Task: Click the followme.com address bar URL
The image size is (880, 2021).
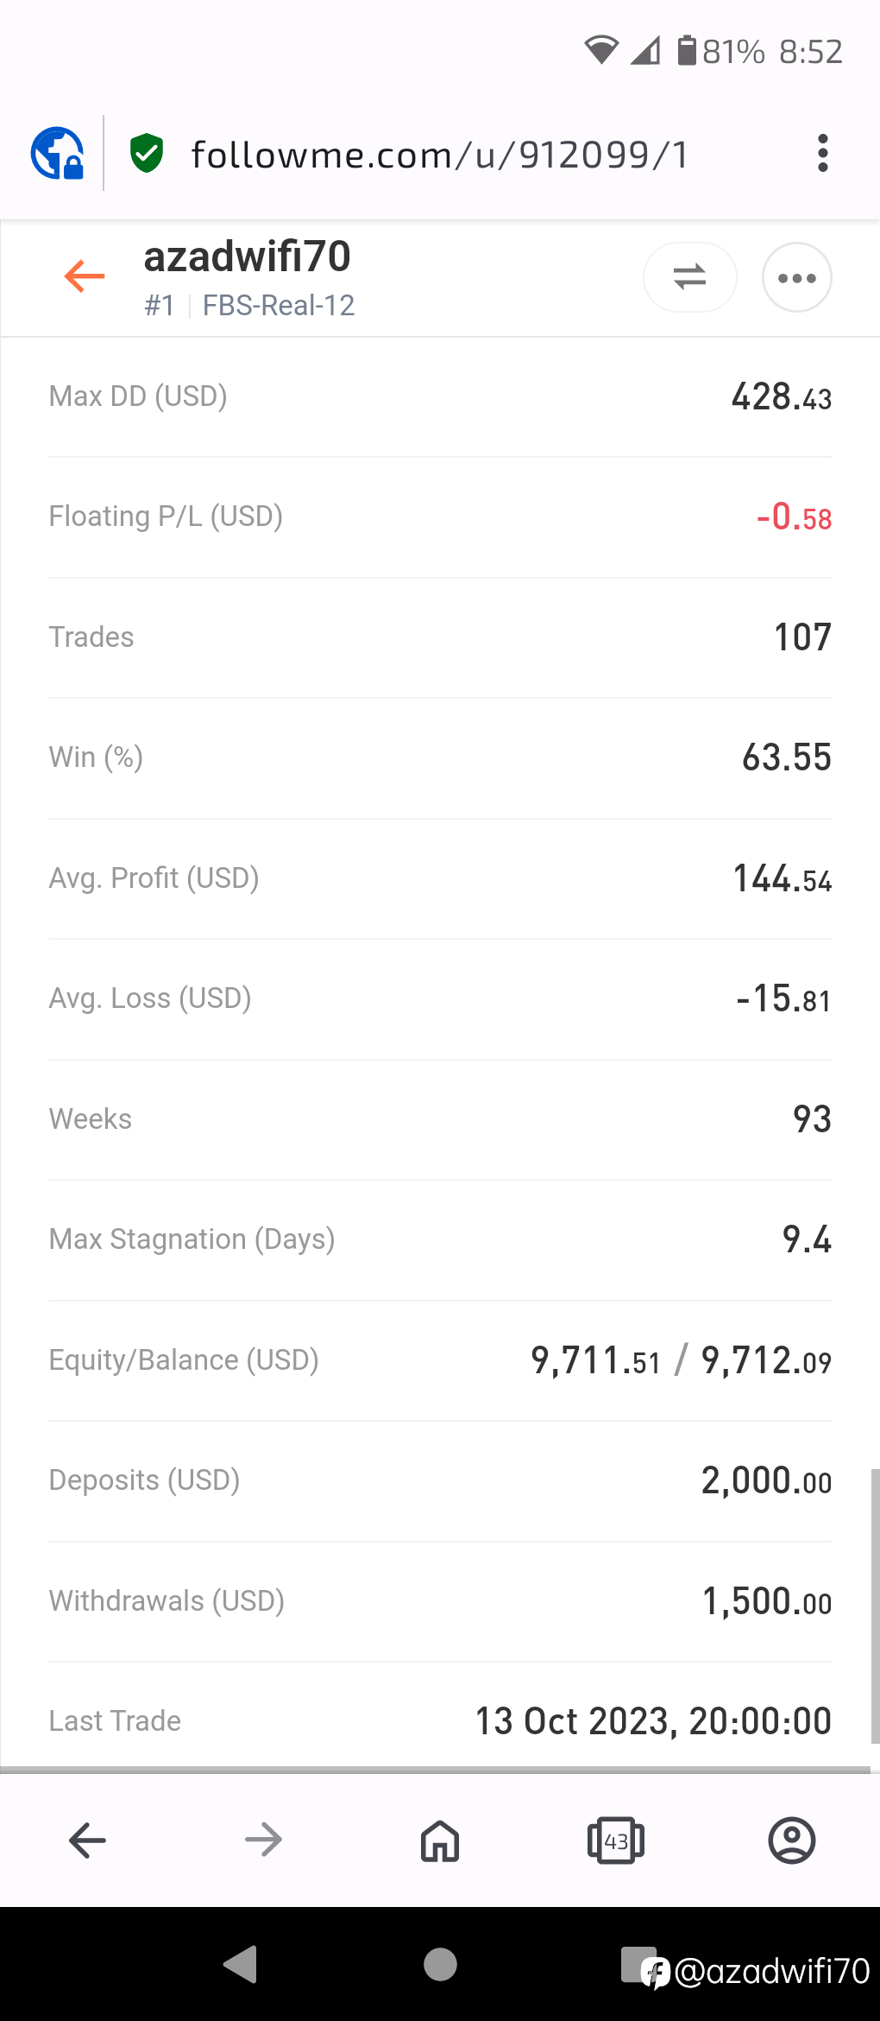Action: coord(439,155)
